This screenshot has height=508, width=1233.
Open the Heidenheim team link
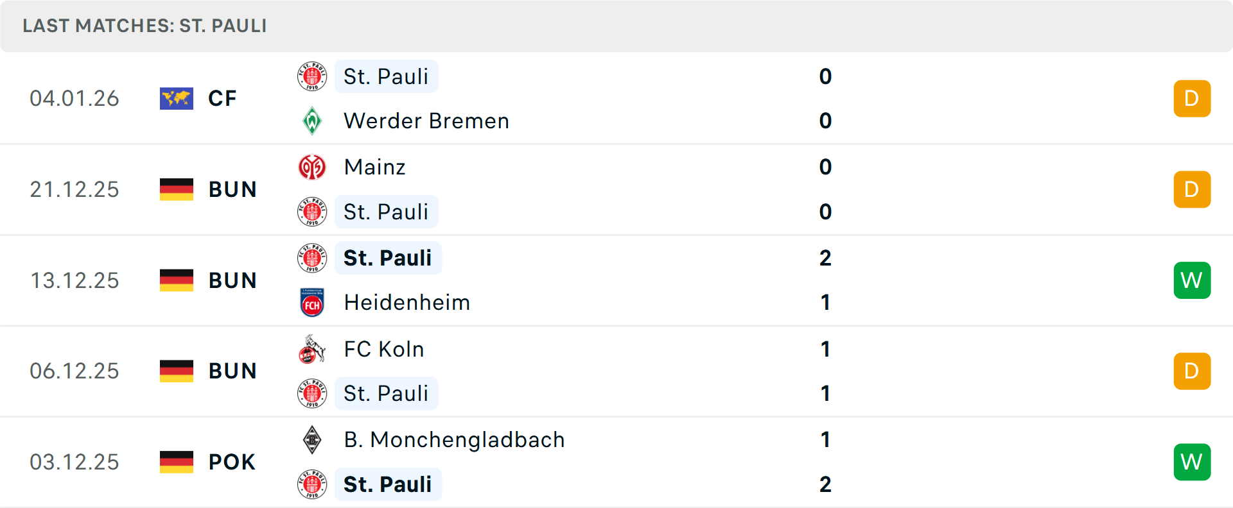407,303
